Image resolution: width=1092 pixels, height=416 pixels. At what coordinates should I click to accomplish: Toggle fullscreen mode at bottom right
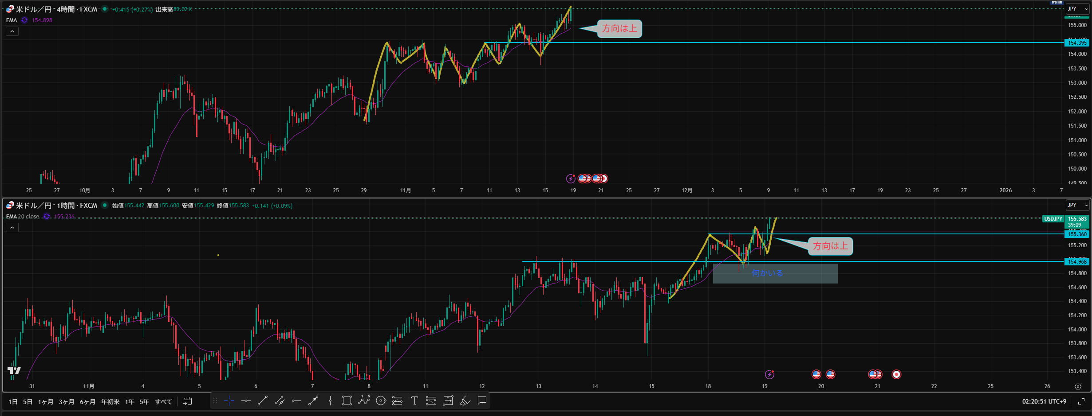click(1081, 401)
